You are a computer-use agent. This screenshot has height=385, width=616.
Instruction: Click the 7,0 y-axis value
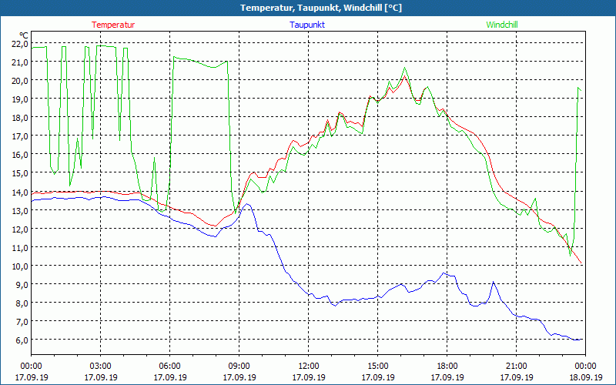tap(22, 321)
